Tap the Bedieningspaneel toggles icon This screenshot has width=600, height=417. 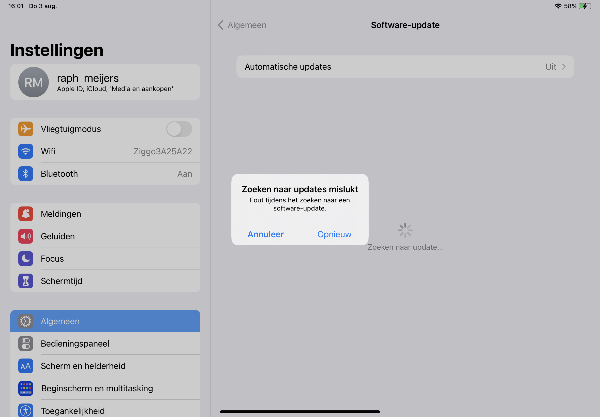[26, 344]
